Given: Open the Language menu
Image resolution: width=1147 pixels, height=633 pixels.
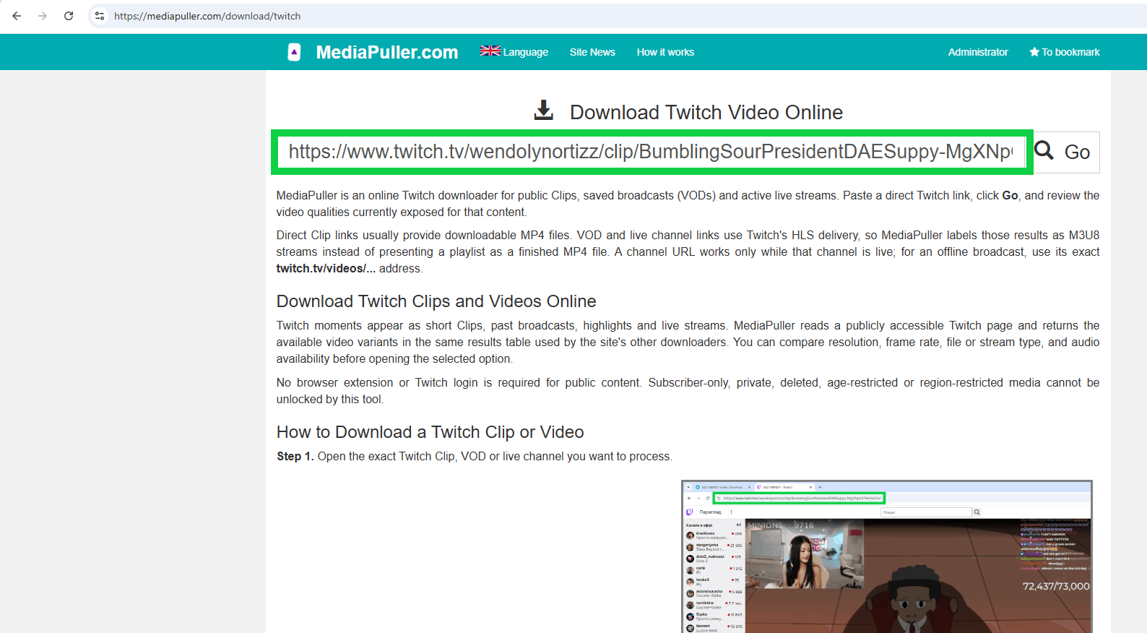Looking at the screenshot, I should 525,52.
